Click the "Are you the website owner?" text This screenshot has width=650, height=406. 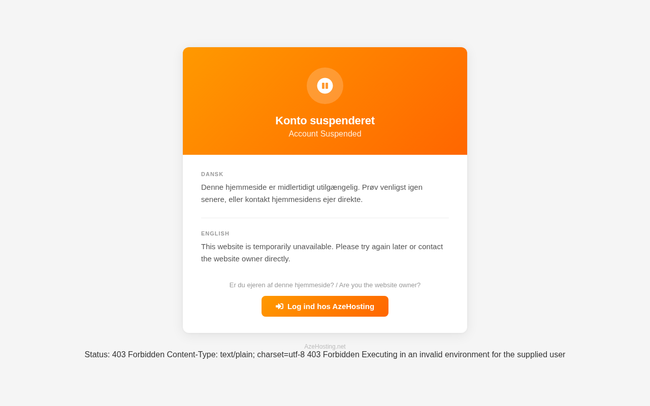[x=380, y=285]
